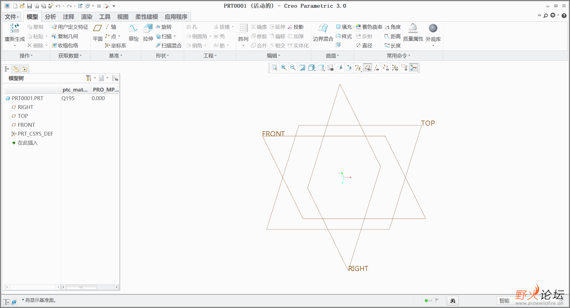Toggle the browser display icon in status bar
The image size is (570, 308).
[14, 302]
